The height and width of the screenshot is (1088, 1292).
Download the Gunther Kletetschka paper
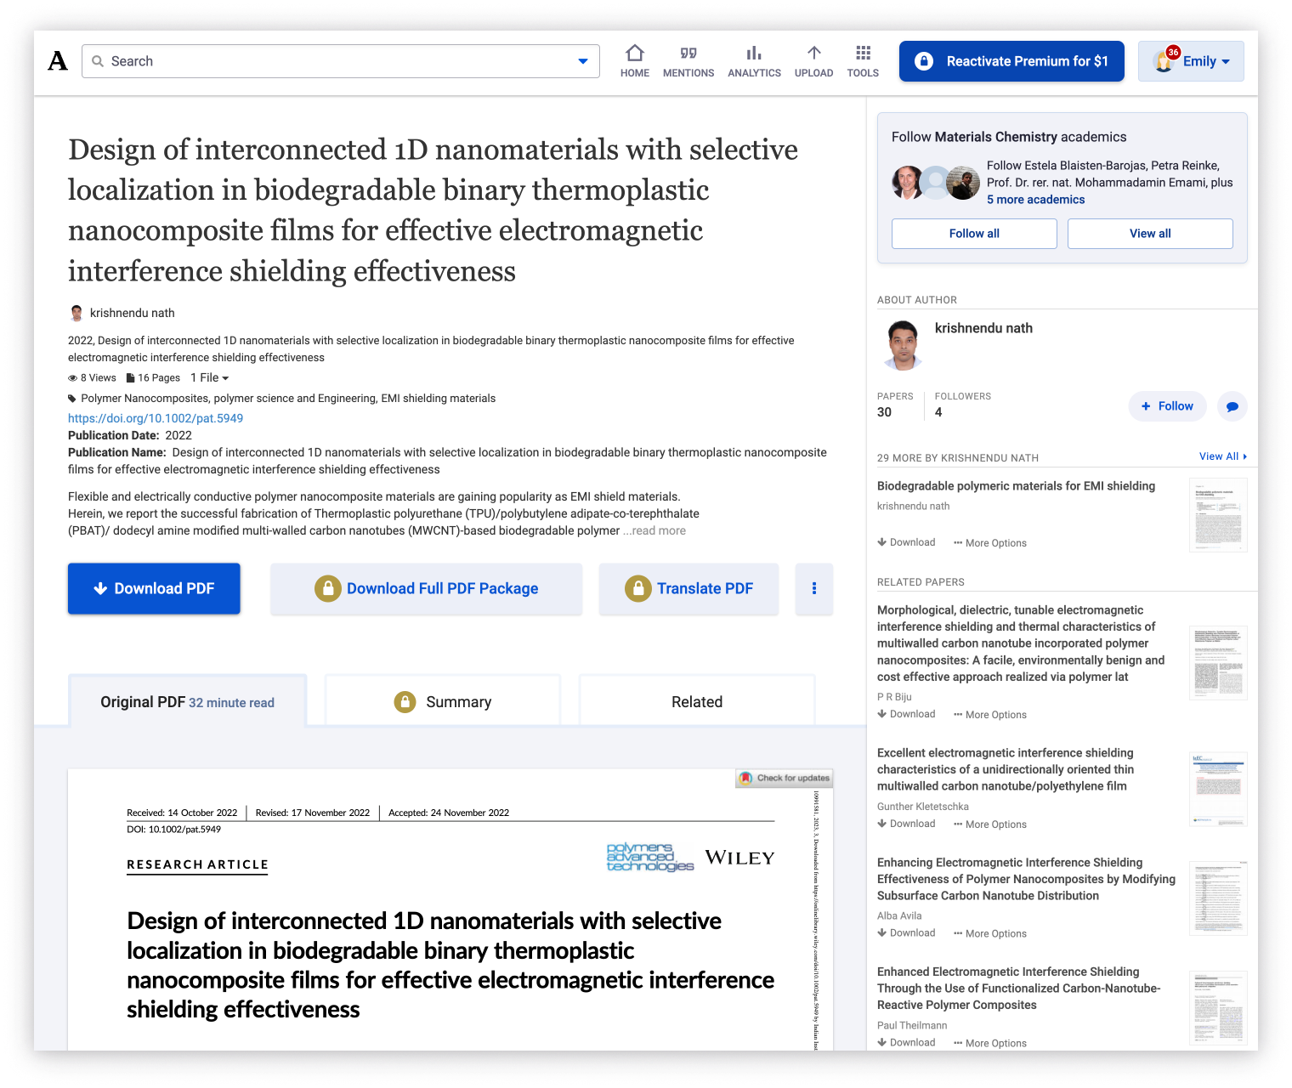906,824
